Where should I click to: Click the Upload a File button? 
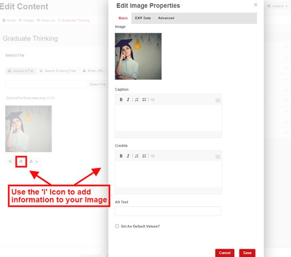[20, 71]
